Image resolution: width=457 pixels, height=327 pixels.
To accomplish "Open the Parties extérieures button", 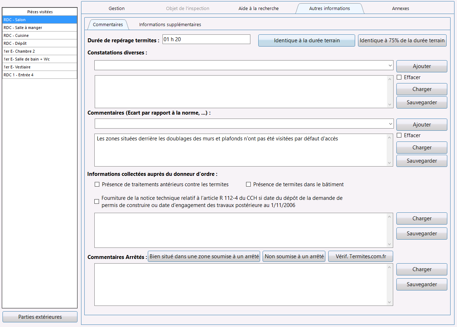I will [x=40, y=317].
